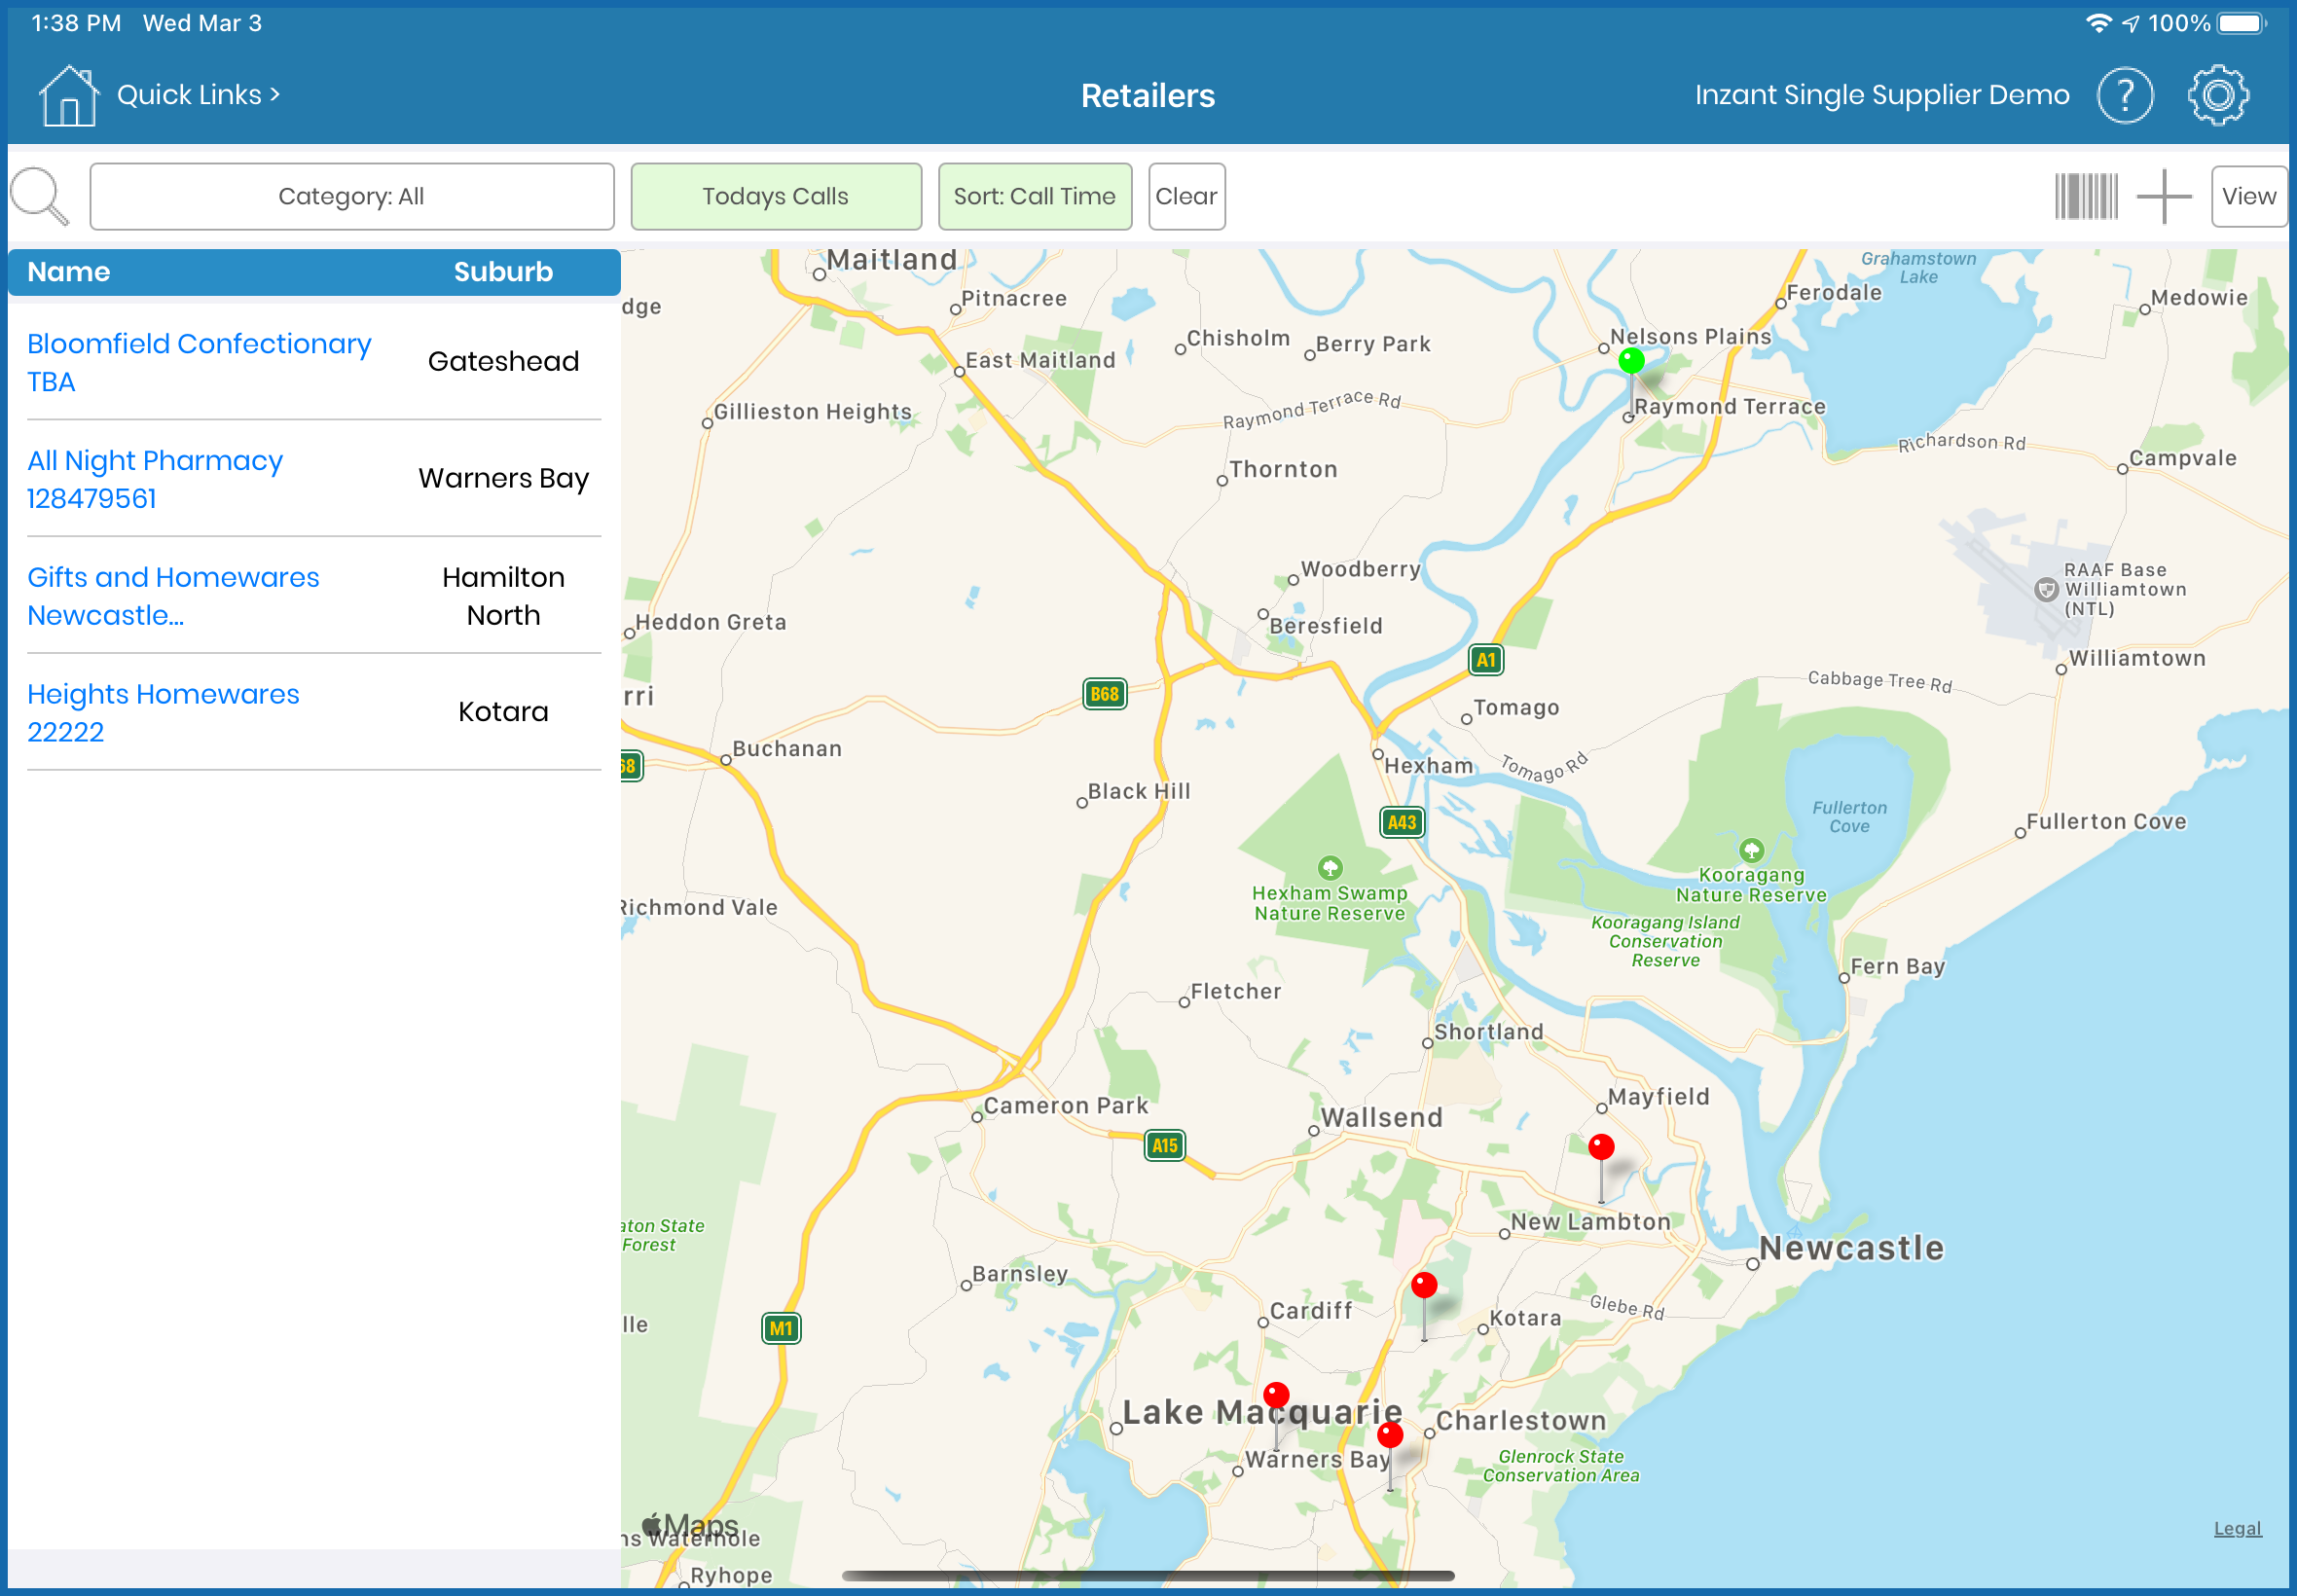
Task: Tap the search magnifier icon
Action: click(x=40, y=196)
